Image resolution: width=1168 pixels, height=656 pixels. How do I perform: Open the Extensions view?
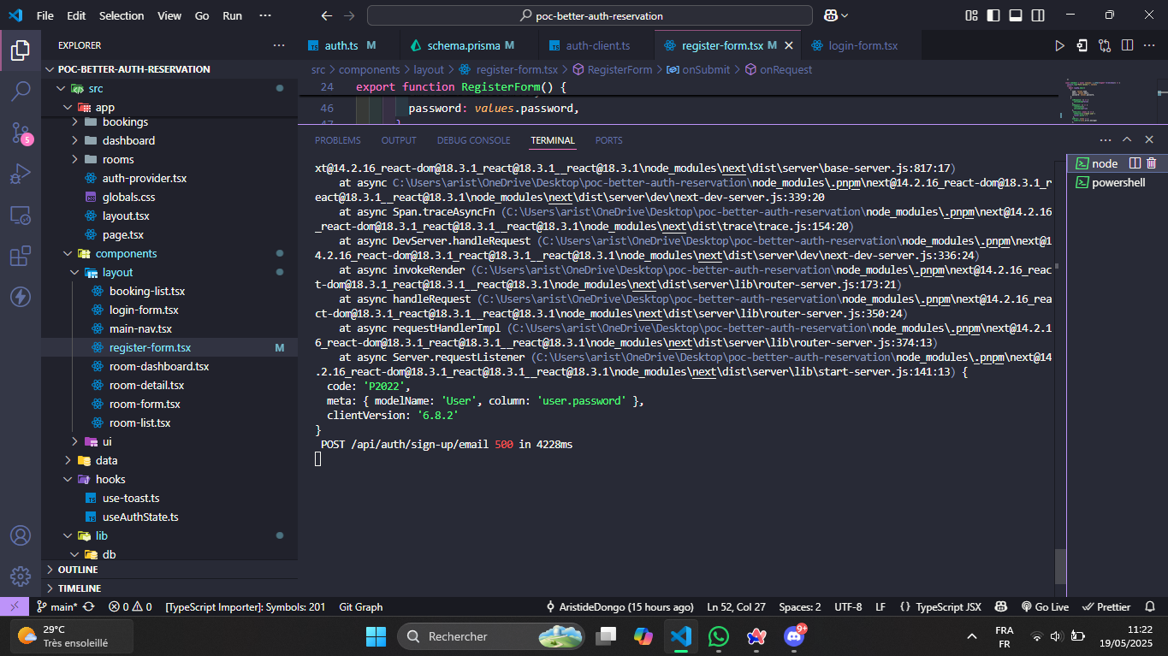(21, 256)
